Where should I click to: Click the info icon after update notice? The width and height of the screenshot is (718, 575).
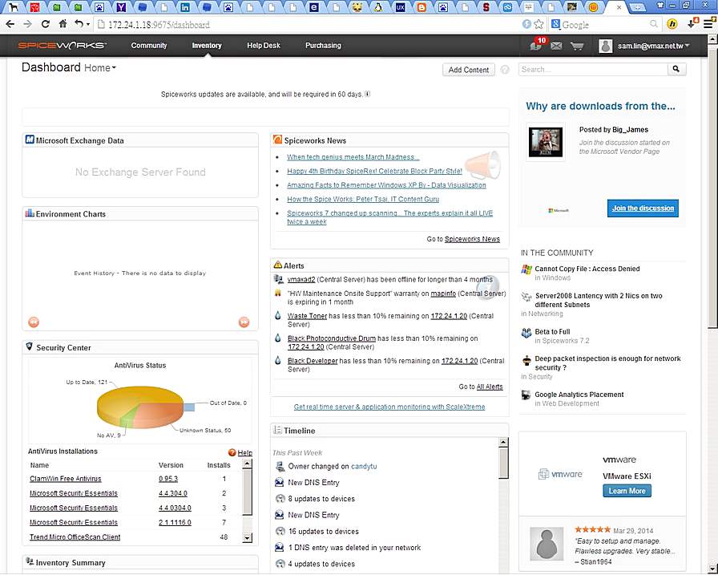pyautogui.click(x=367, y=94)
